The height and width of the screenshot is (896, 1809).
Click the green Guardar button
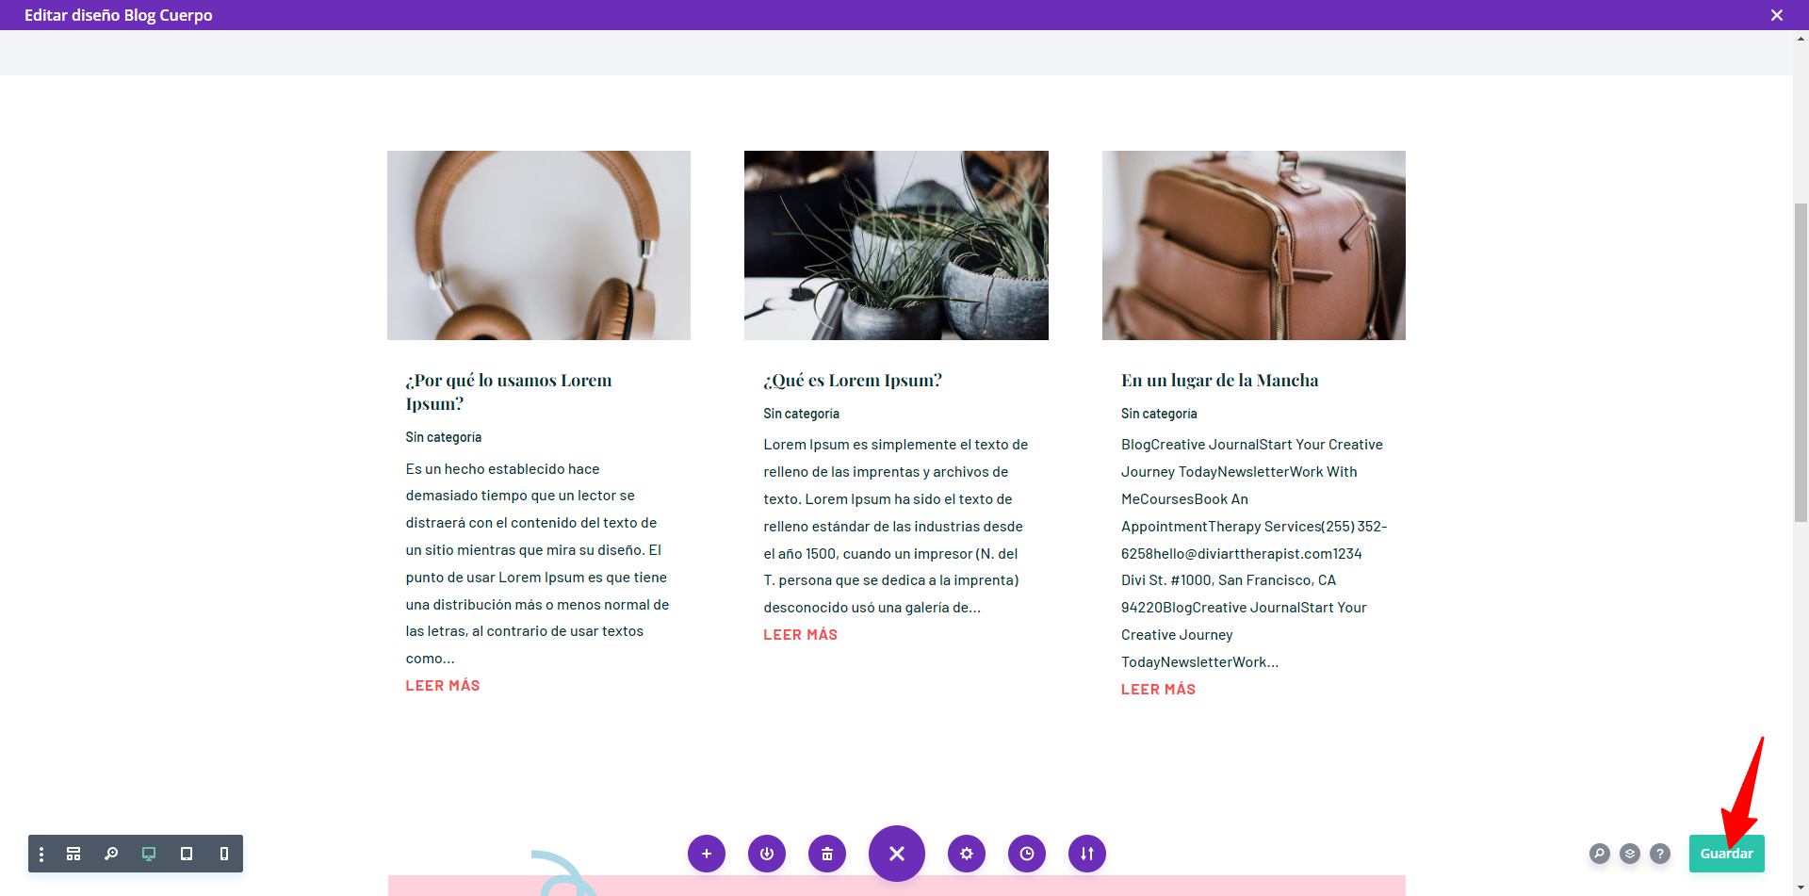pyautogui.click(x=1727, y=854)
